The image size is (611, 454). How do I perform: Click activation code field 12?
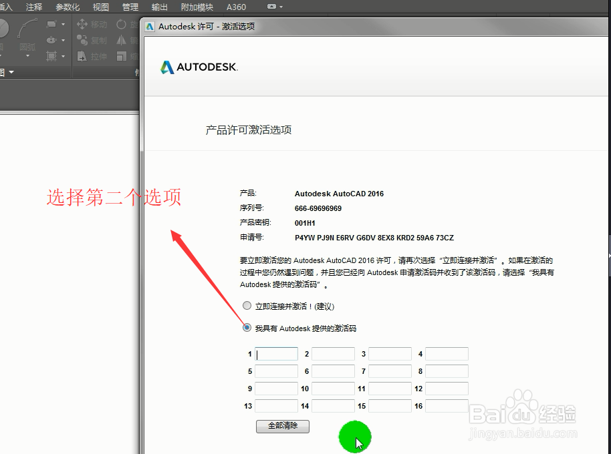tap(447, 389)
